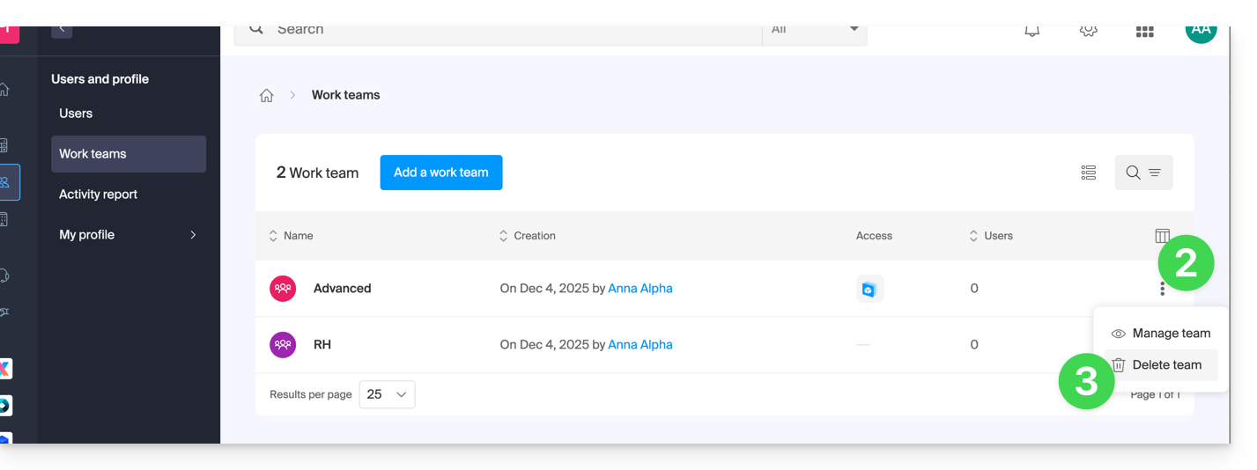This screenshot has height=470, width=1257.
Task: Collapse the sidebar with back chevron
Action: click(62, 29)
